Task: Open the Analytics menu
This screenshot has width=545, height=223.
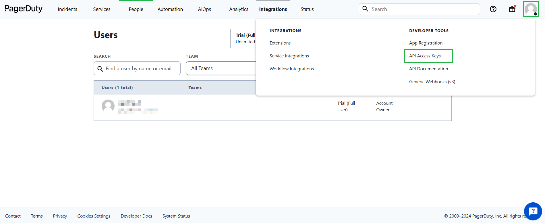Action: coord(239,9)
